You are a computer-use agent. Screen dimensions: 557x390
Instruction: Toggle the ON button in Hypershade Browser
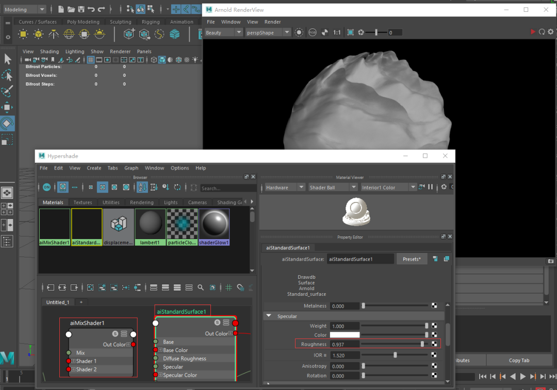point(47,188)
